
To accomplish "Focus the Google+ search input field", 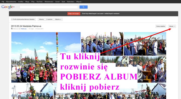I will coord(49,7).
